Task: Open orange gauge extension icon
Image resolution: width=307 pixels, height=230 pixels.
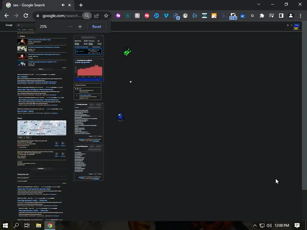Action: (214, 16)
